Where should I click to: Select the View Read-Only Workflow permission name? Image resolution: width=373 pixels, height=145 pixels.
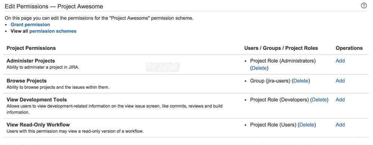point(38,125)
